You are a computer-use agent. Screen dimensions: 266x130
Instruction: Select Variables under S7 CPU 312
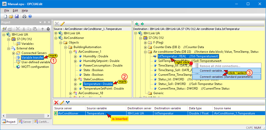(27, 44)
